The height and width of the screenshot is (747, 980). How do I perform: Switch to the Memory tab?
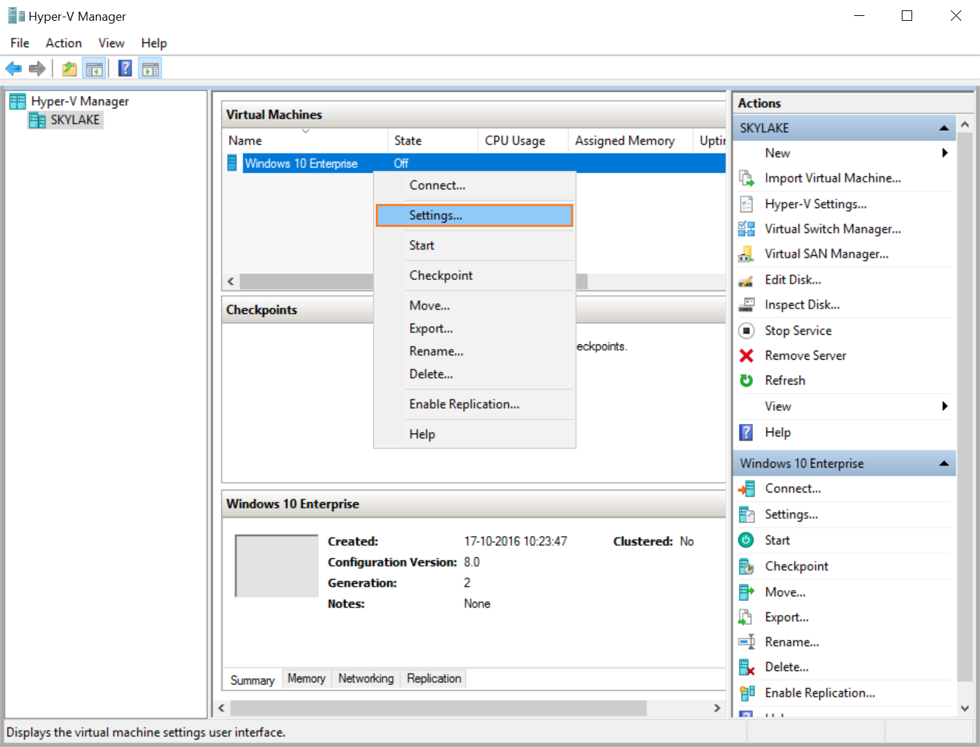coord(307,679)
